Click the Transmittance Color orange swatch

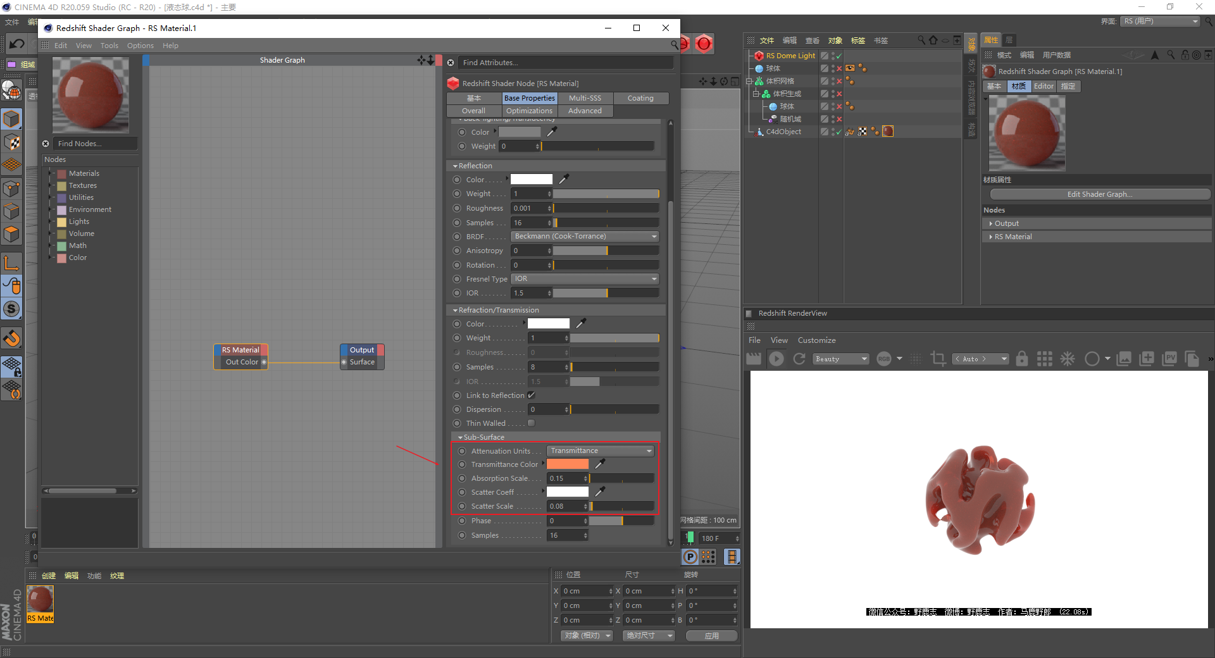pyautogui.click(x=568, y=464)
